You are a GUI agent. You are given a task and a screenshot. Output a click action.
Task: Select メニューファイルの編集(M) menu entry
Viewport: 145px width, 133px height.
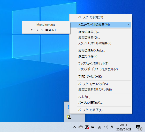pos(101,25)
